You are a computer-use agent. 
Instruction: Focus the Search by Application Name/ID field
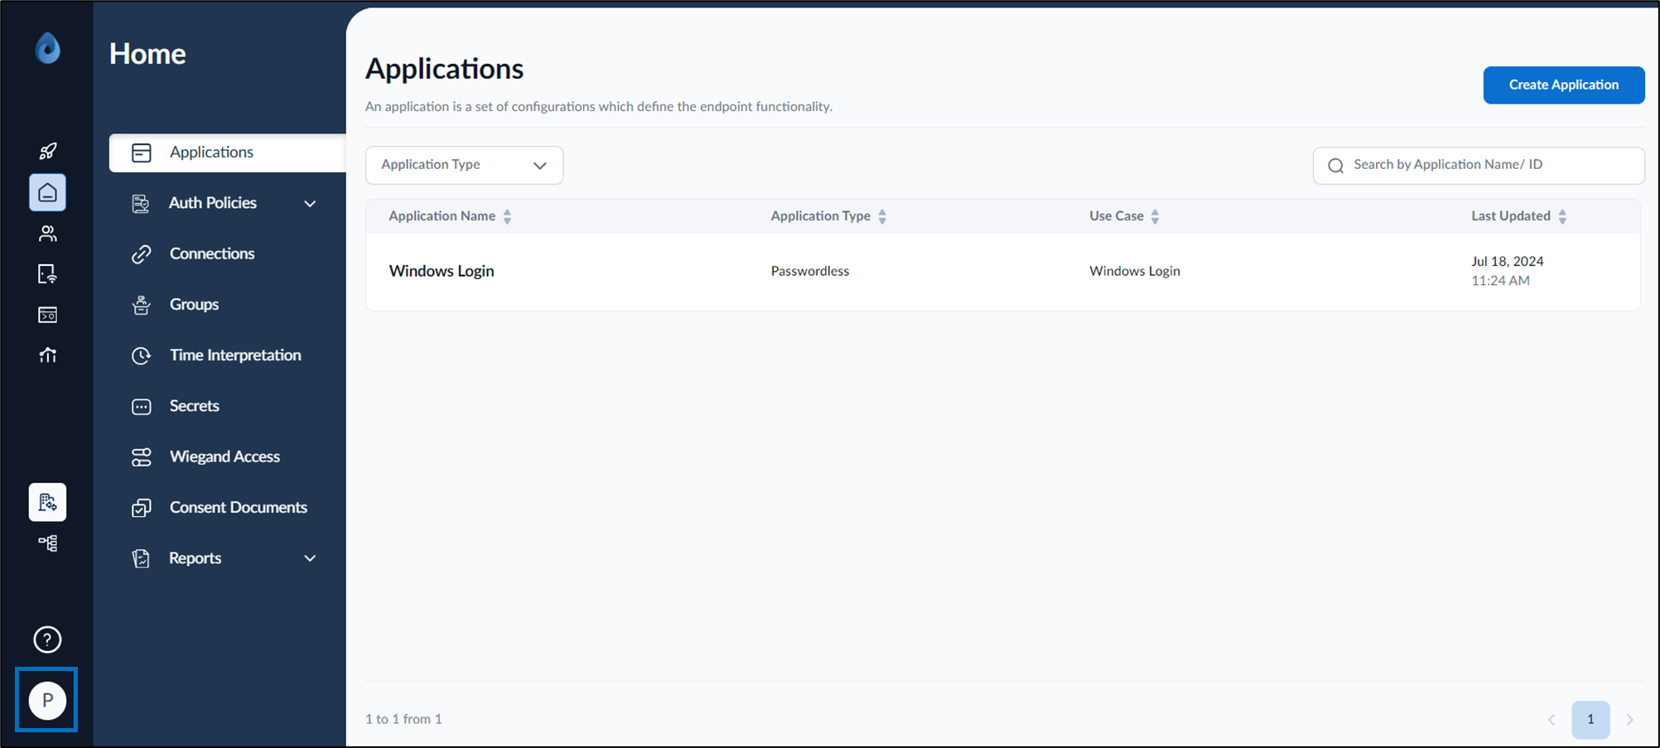(1479, 165)
